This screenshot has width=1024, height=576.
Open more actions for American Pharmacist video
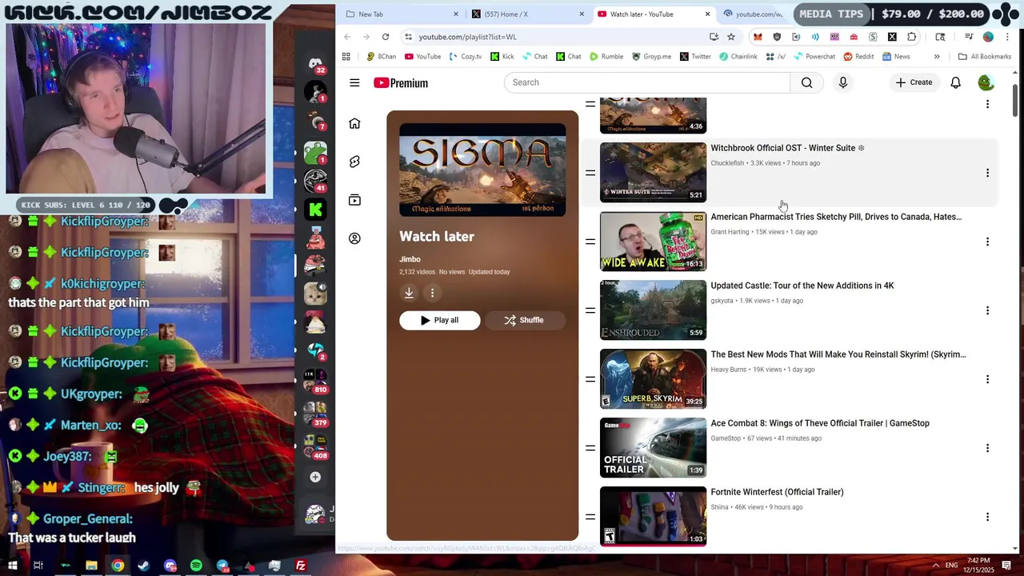click(x=987, y=242)
